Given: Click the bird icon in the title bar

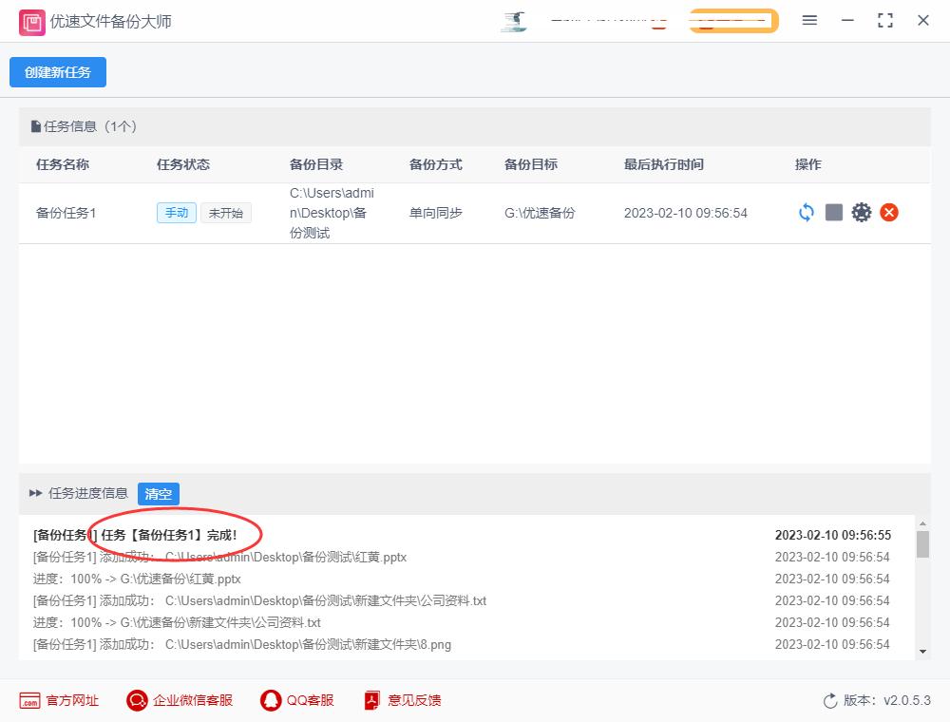Looking at the screenshot, I should tap(513, 23).
